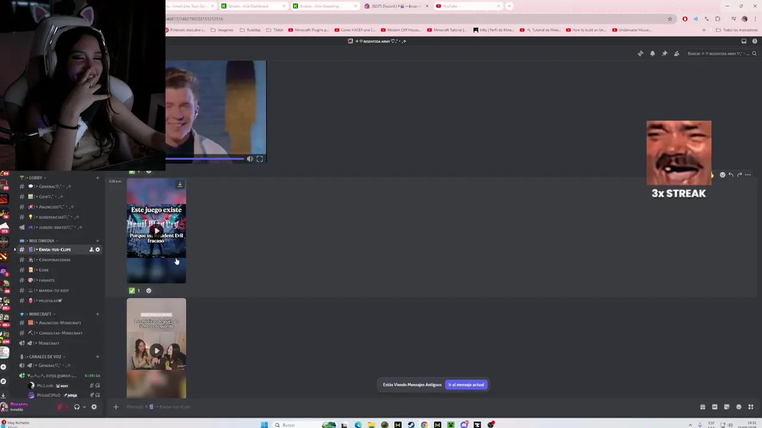Add reaction from message hover toolbar

(x=723, y=175)
